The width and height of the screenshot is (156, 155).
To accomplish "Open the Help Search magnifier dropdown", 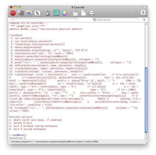I will click(x=95, y=20).
